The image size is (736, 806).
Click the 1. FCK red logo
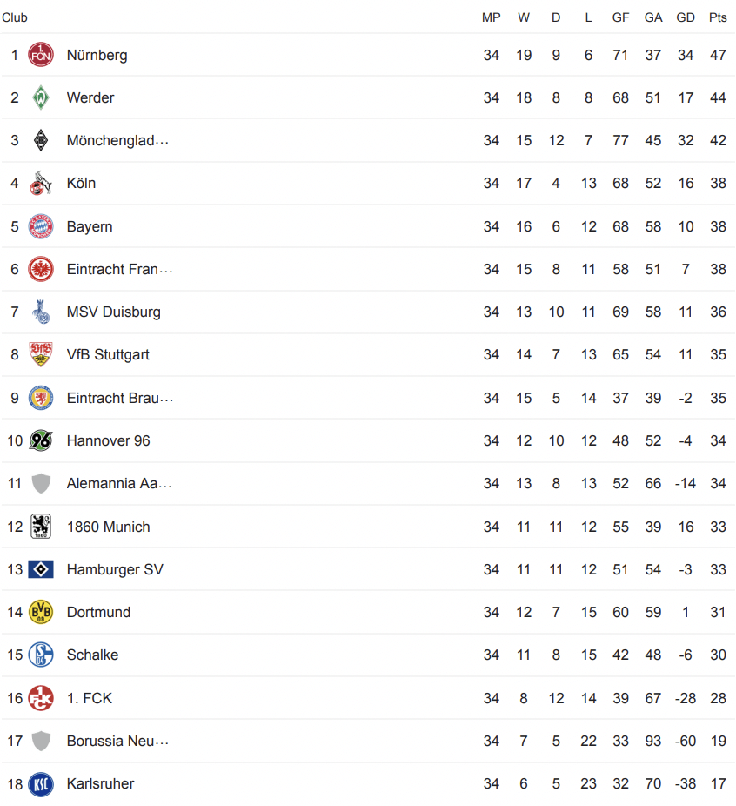tap(41, 698)
